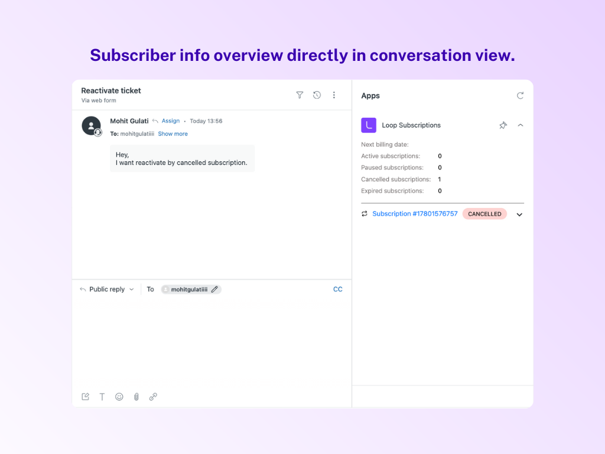
Task: Click the compose draft icon in editor toolbar
Action: (85, 397)
